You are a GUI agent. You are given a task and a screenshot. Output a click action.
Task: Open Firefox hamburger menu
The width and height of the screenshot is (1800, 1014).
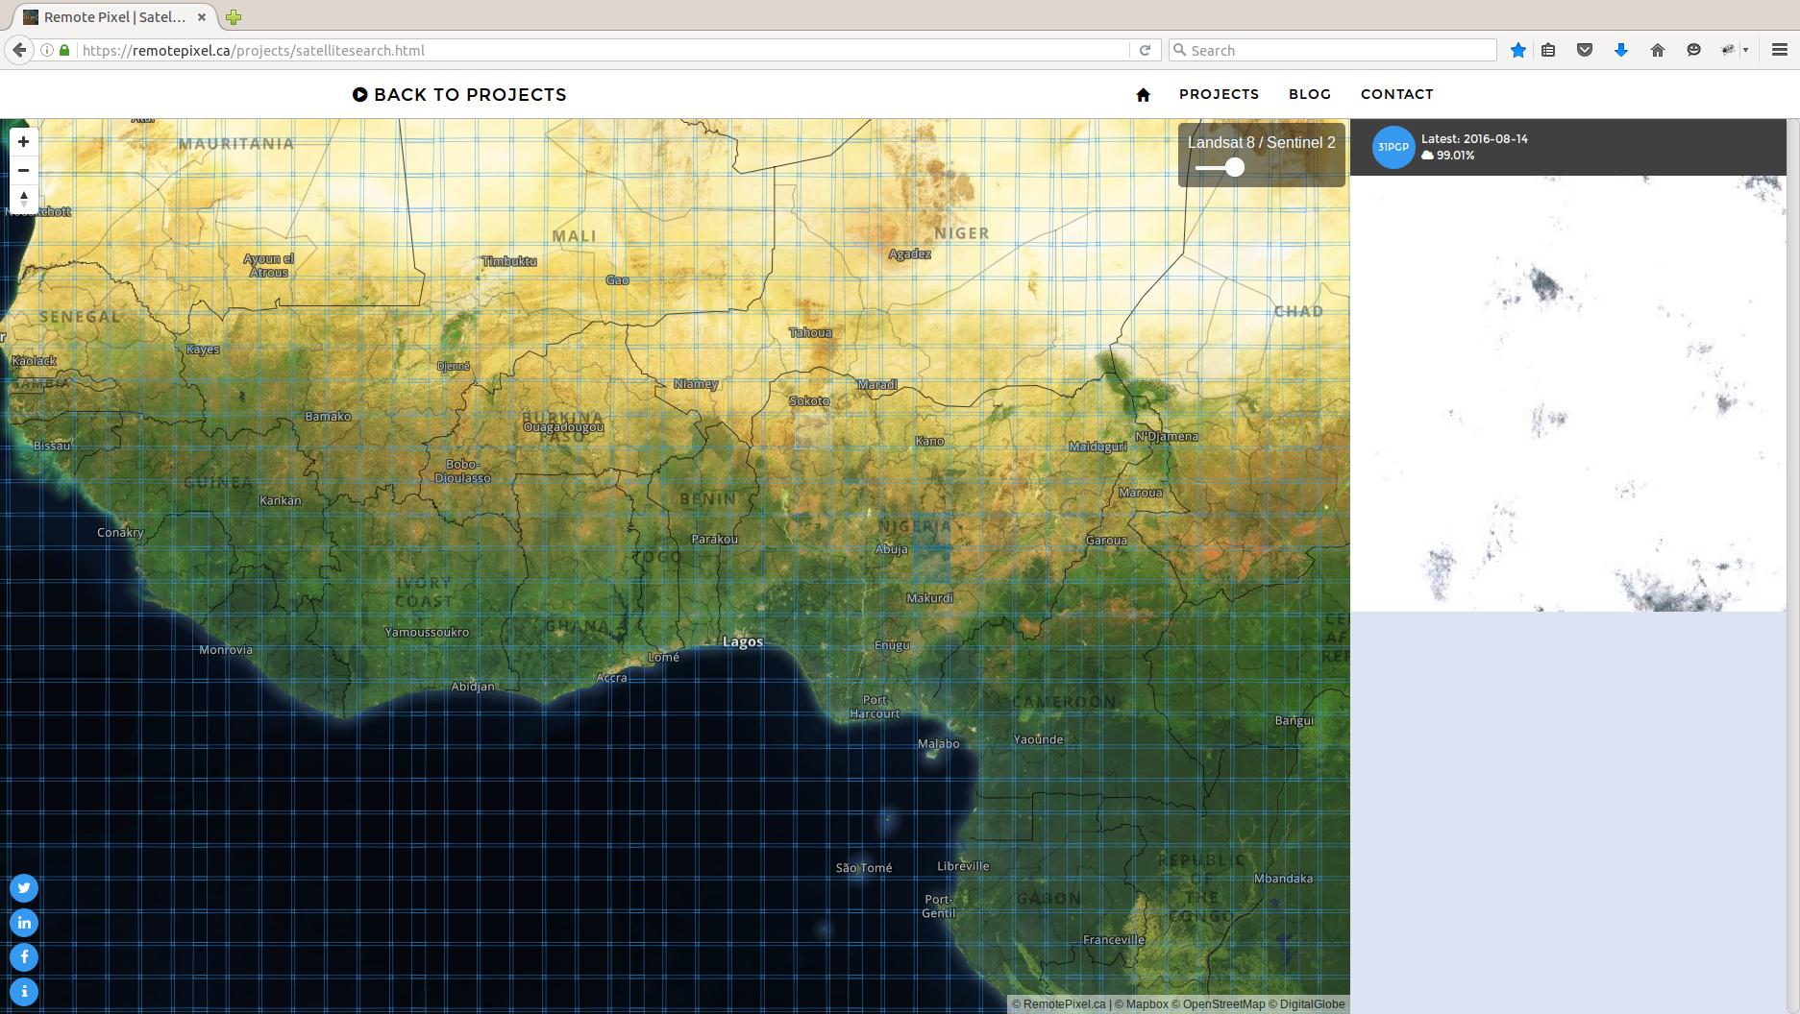click(x=1779, y=50)
